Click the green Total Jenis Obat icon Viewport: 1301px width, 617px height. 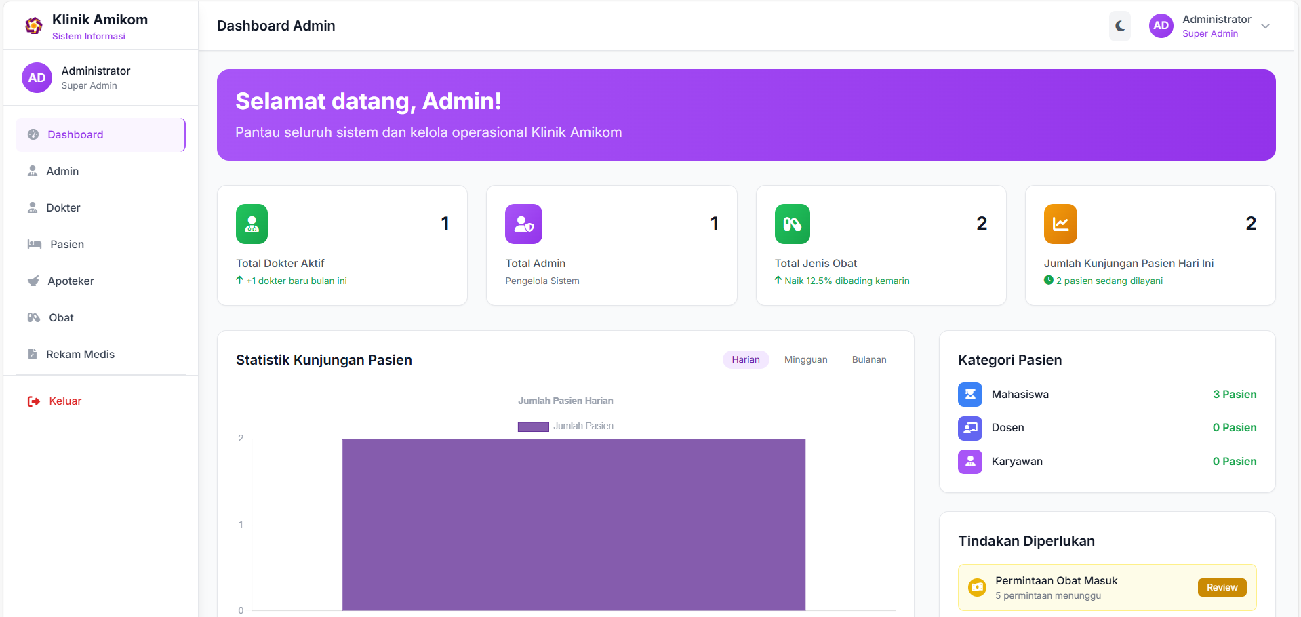[792, 224]
